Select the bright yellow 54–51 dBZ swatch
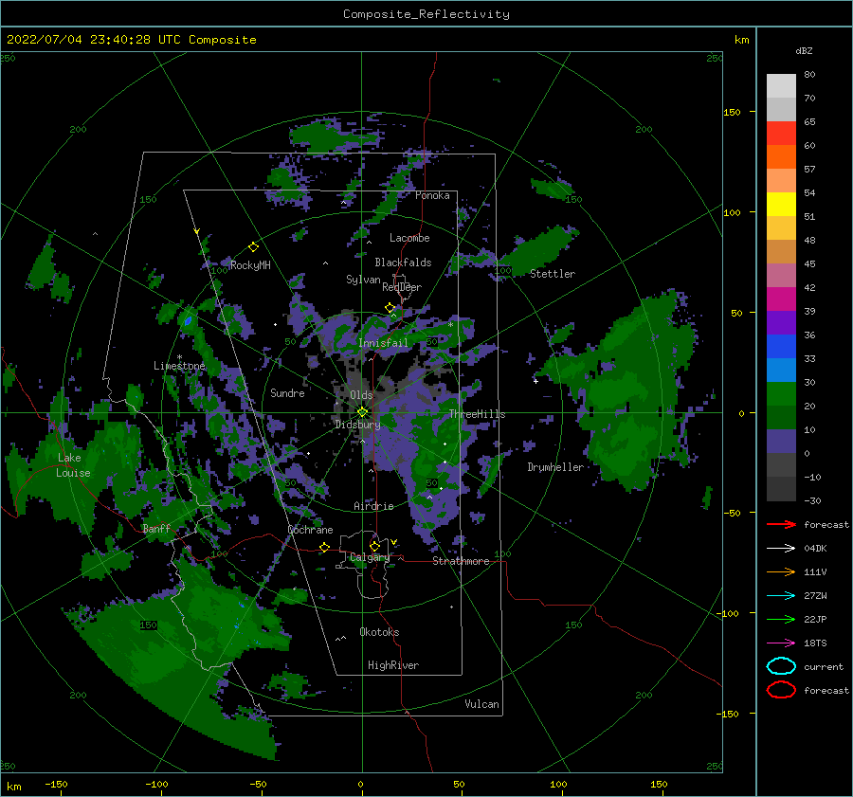Screen dimensions: 853x797 click(x=781, y=205)
